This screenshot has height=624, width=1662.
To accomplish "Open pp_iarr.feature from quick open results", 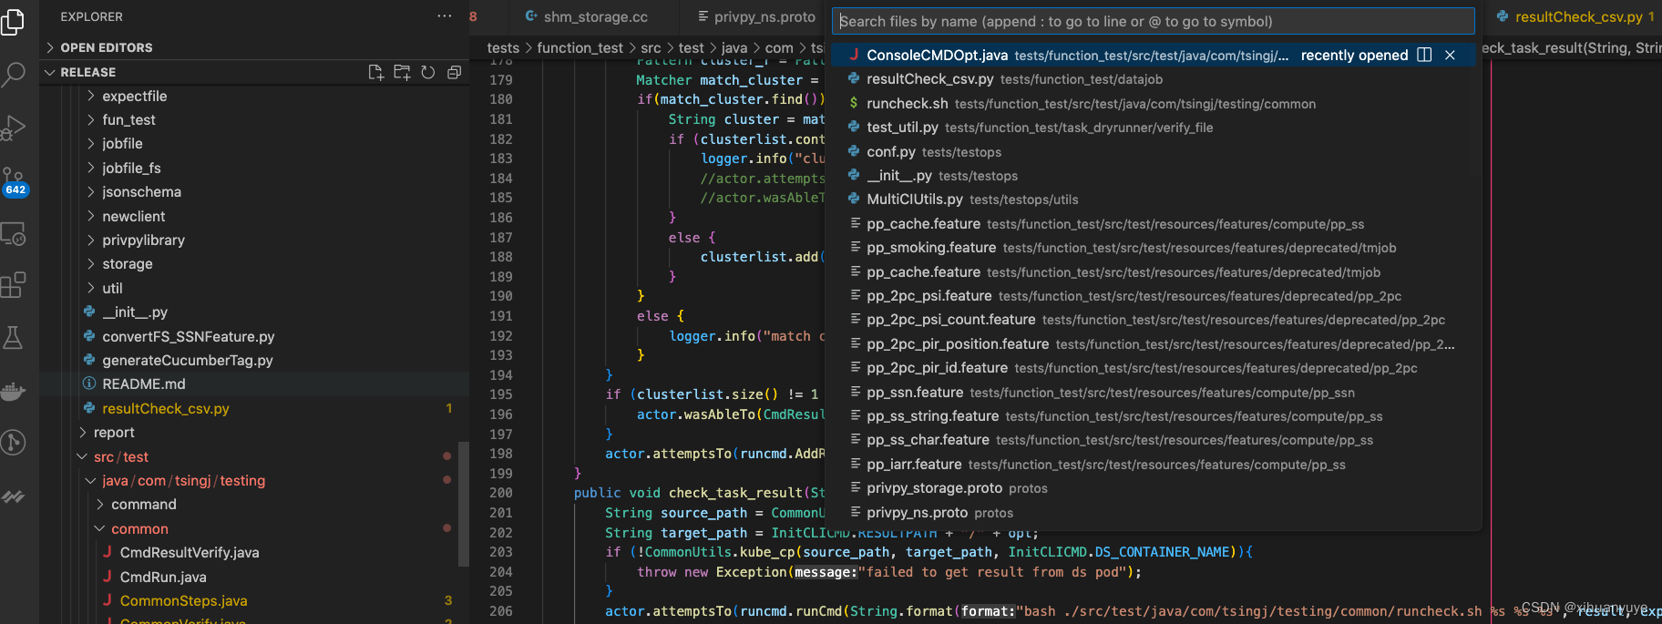I will click(1153, 465).
